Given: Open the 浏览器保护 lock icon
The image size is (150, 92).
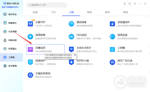Looking at the screenshot, I should 112,24.
